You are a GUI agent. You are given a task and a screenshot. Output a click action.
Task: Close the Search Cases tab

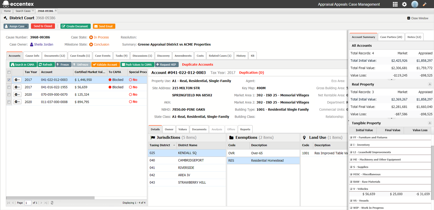[33, 11]
